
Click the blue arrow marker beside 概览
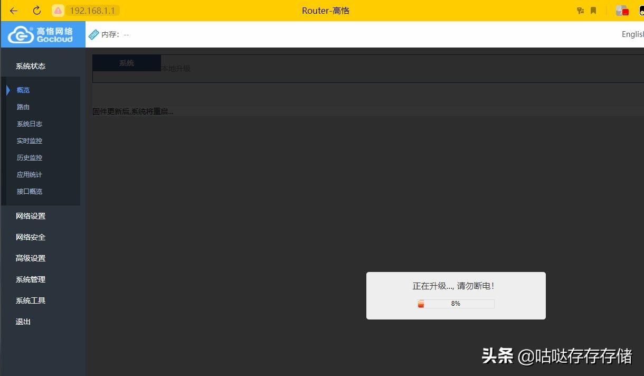(7, 90)
